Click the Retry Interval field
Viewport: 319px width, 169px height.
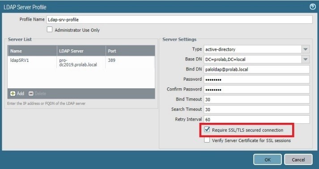[x=257, y=119]
